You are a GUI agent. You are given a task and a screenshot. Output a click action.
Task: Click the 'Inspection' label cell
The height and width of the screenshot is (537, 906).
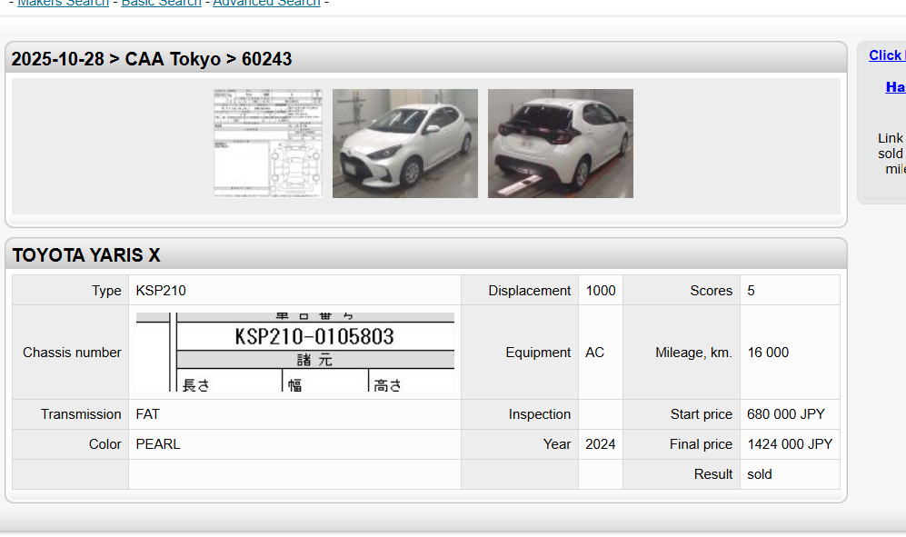pyautogui.click(x=520, y=414)
